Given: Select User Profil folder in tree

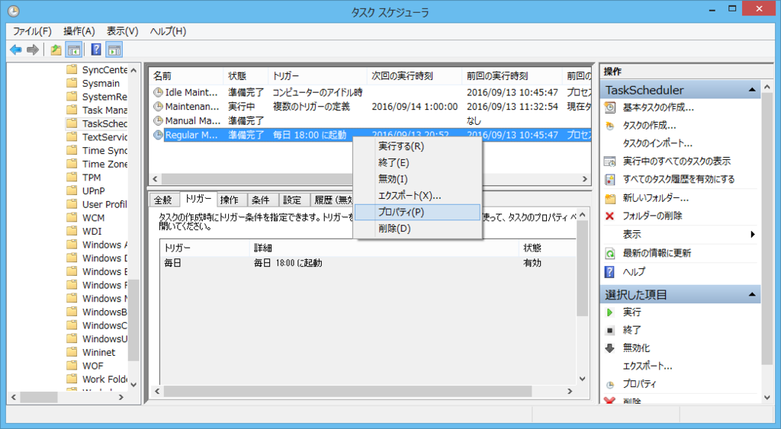Looking at the screenshot, I should pyautogui.click(x=104, y=204).
